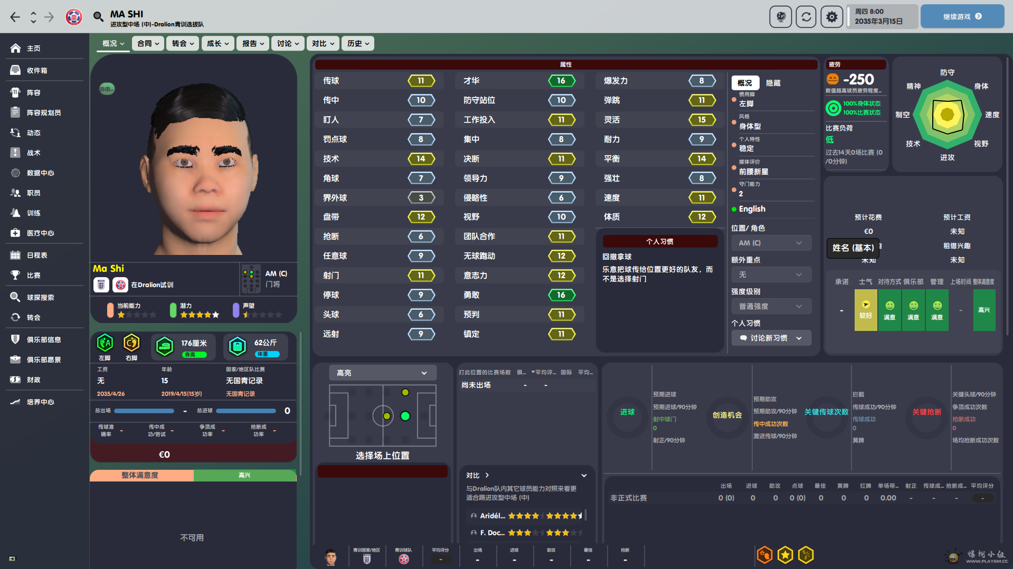Image resolution: width=1013 pixels, height=569 pixels.
Task: Open 球探搜索 scouting search icon
Action: 15,297
